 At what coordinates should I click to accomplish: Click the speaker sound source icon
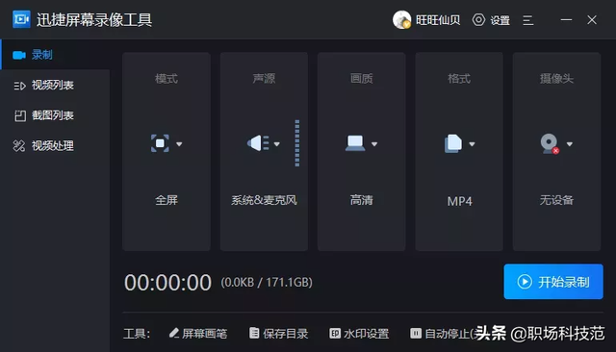point(258,143)
